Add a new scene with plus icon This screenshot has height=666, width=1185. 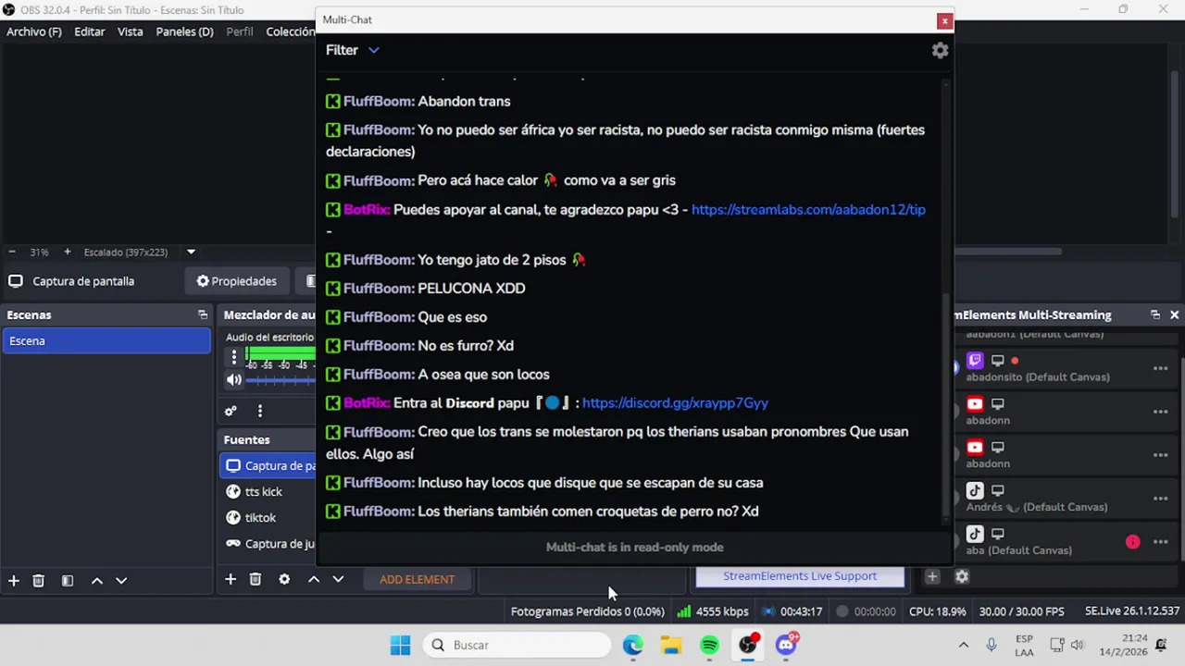coord(14,580)
